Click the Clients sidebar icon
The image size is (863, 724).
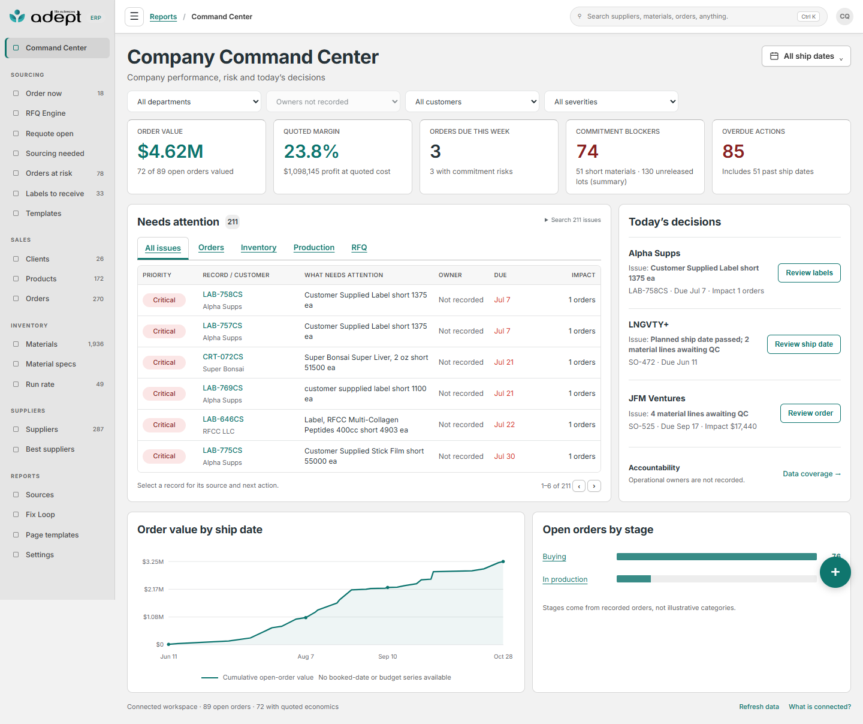(x=16, y=259)
